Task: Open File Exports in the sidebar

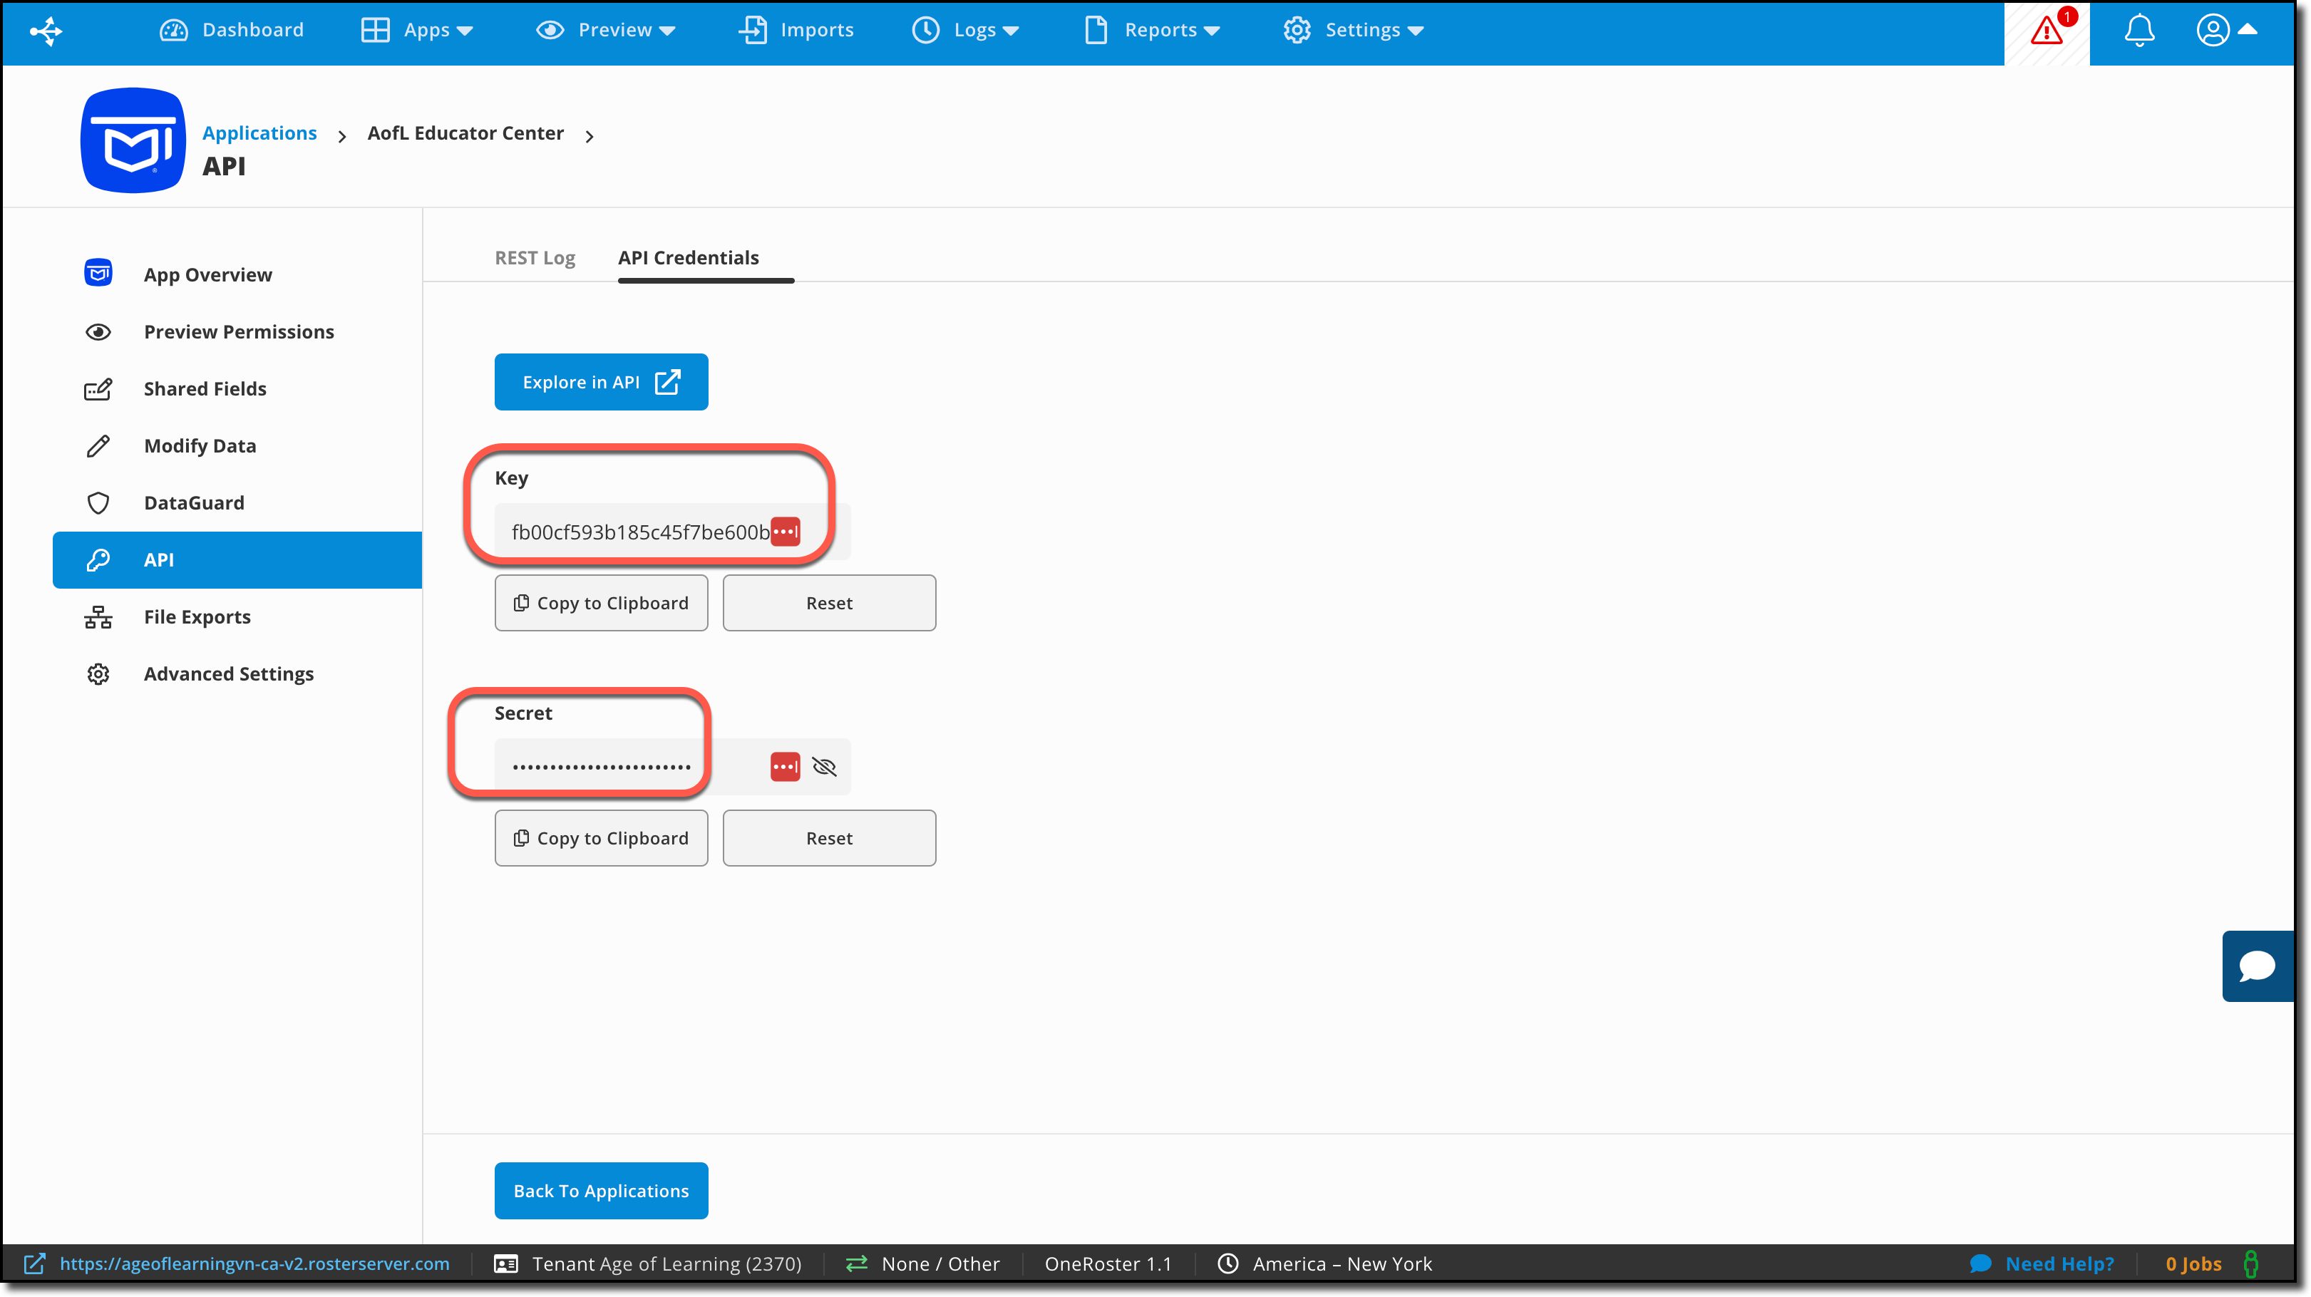Action: tap(197, 617)
